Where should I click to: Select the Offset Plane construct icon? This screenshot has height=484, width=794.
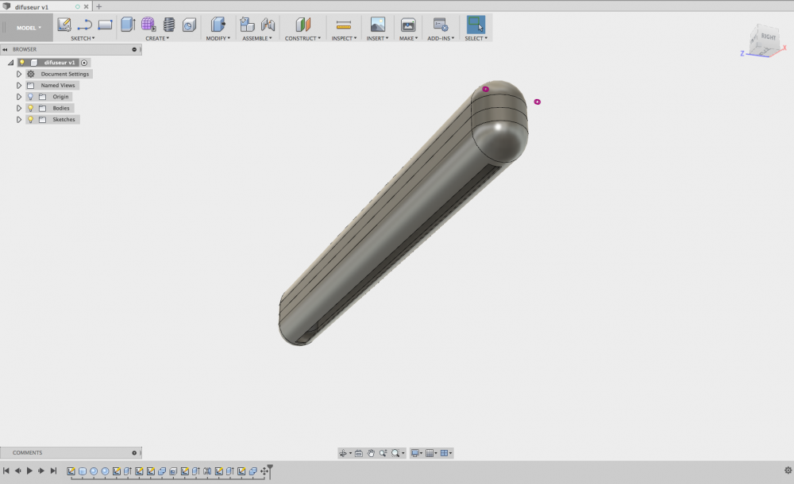(303, 25)
